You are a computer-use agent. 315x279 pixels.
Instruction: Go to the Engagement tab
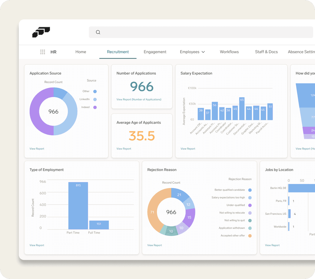click(x=155, y=52)
